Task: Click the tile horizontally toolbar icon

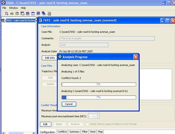Action: (x=28, y=14)
